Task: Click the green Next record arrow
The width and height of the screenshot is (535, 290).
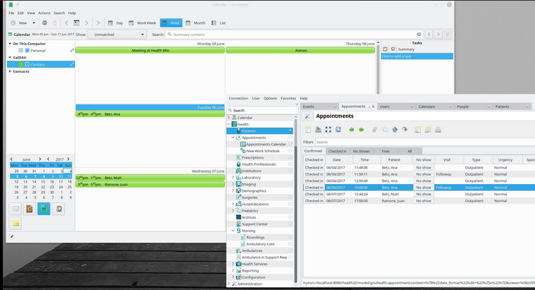Action: click(362, 130)
